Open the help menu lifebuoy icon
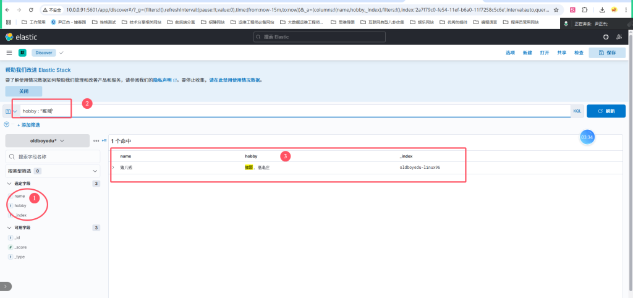 (605, 37)
